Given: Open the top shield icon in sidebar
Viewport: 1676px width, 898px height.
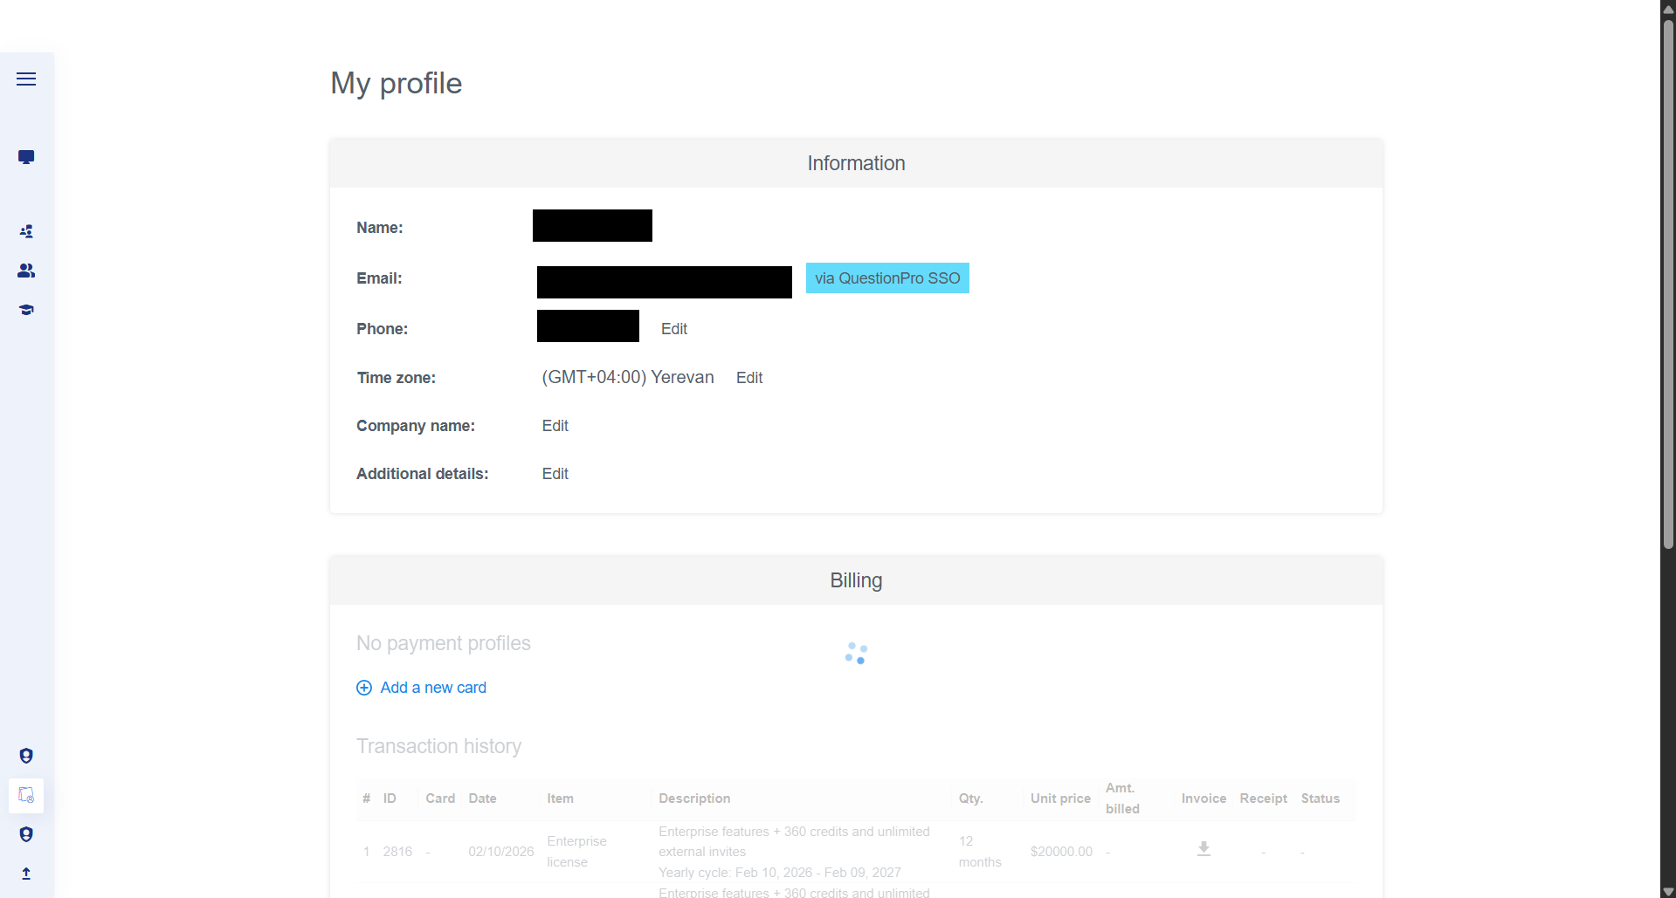Looking at the screenshot, I should pos(26,755).
